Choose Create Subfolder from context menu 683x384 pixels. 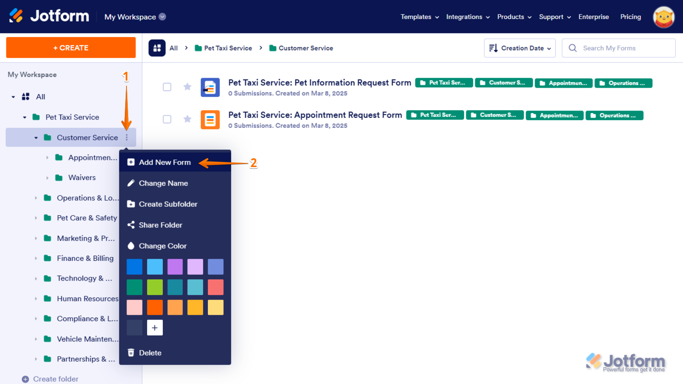(x=175, y=204)
